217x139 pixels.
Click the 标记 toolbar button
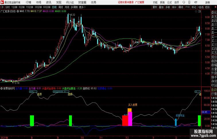[x=194, y=7]
